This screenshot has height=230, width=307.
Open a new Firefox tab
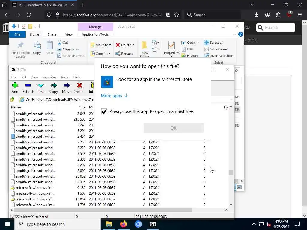(x=82, y=5)
